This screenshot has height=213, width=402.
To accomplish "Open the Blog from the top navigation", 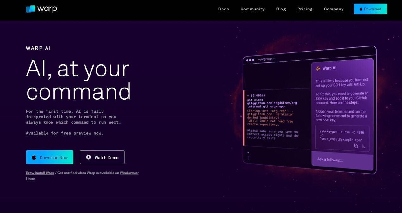I will coord(281,9).
